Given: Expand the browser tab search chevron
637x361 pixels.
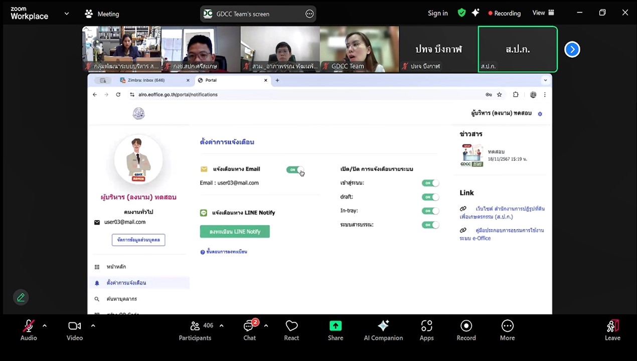Looking at the screenshot, I should [545, 80].
